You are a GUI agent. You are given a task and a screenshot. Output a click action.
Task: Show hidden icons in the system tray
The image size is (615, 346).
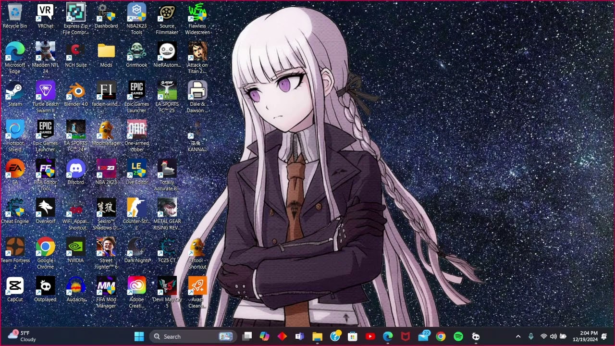(x=518, y=336)
